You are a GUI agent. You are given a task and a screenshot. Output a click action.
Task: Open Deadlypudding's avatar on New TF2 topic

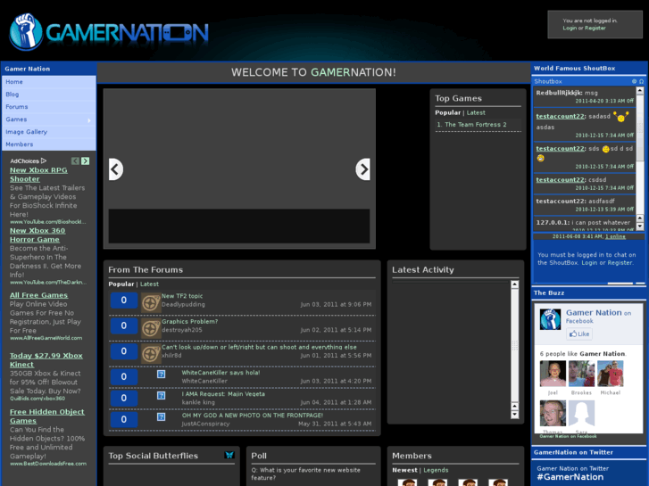tap(150, 302)
